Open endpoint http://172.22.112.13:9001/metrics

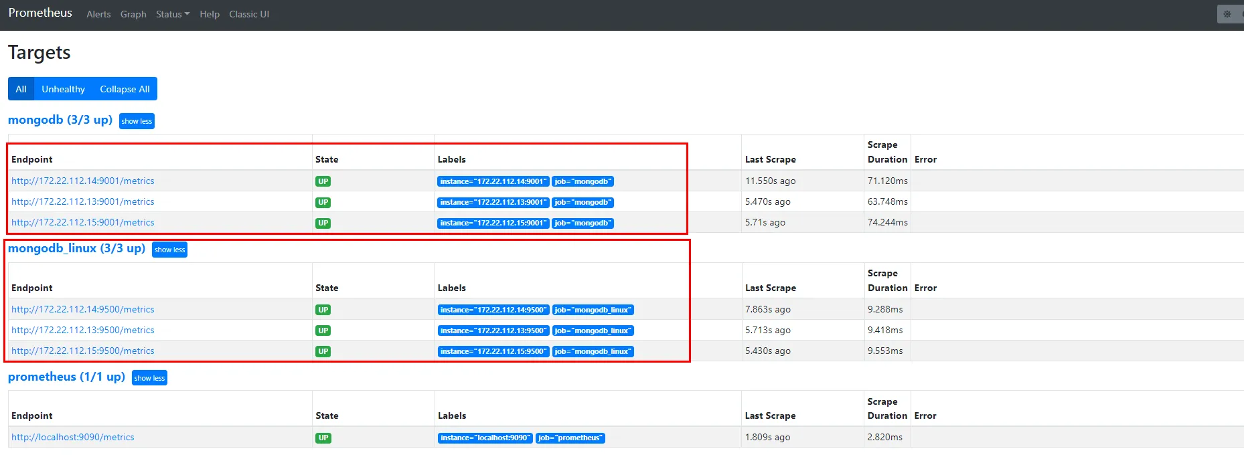(83, 201)
